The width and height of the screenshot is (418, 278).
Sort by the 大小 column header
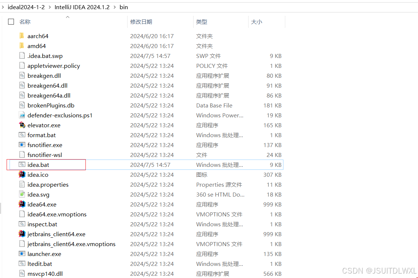coord(256,22)
